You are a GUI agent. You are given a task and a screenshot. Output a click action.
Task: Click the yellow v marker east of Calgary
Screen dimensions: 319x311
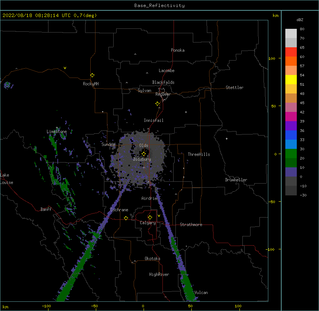tap(159, 216)
